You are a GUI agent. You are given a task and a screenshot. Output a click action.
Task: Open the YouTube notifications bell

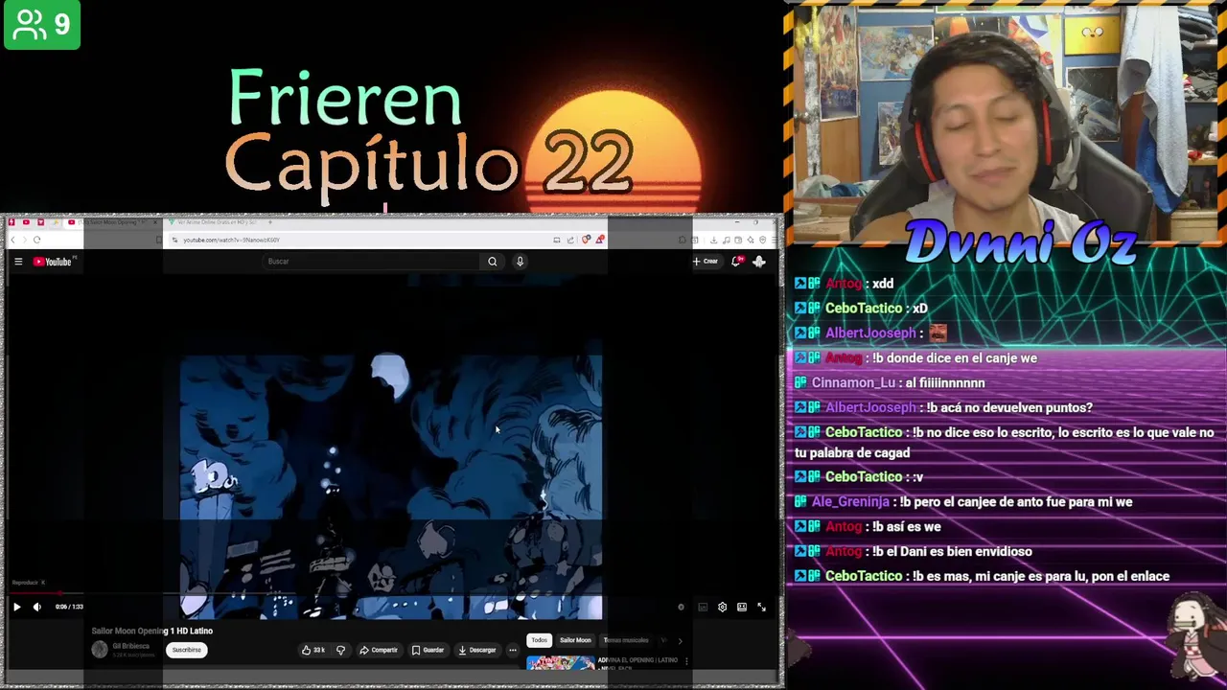pos(736,261)
